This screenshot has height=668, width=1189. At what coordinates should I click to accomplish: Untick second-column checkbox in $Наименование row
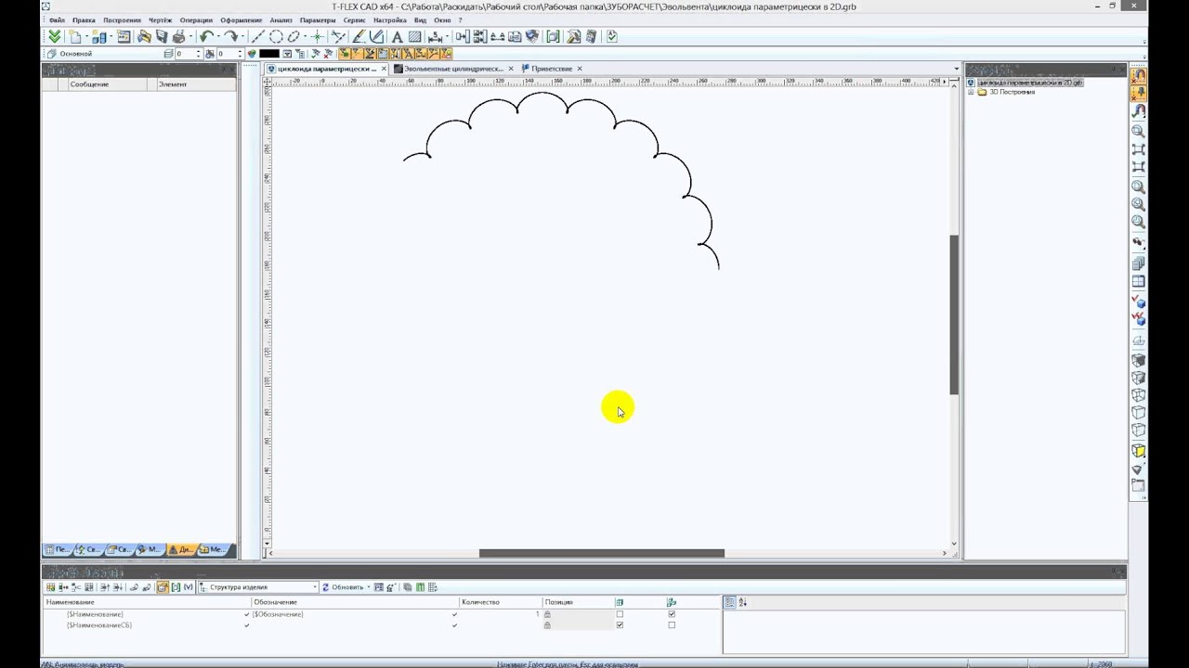[672, 614]
